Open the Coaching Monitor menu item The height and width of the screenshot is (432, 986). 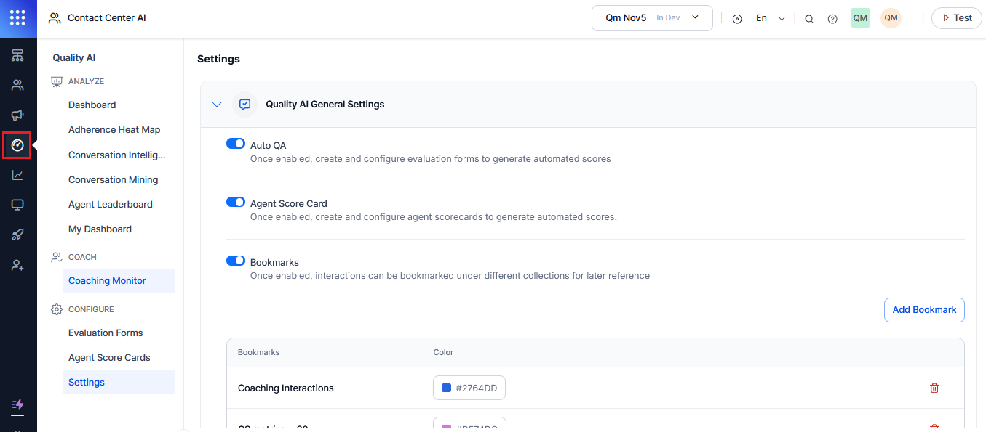[x=106, y=280]
